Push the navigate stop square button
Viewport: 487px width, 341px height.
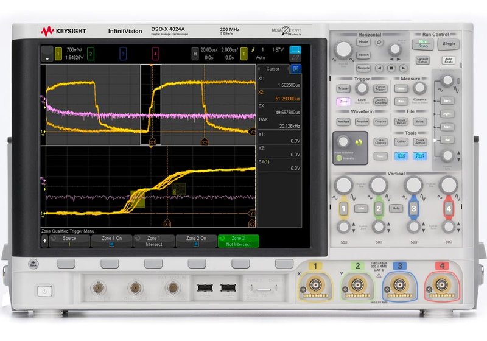click(x=391, y=68)
